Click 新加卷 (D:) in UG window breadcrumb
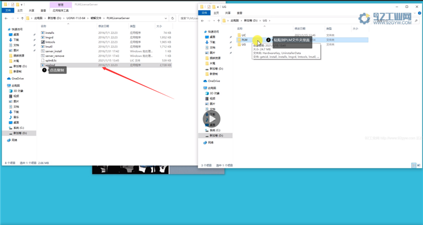Viewport: 423px width, 225px height. pos(250,21)
